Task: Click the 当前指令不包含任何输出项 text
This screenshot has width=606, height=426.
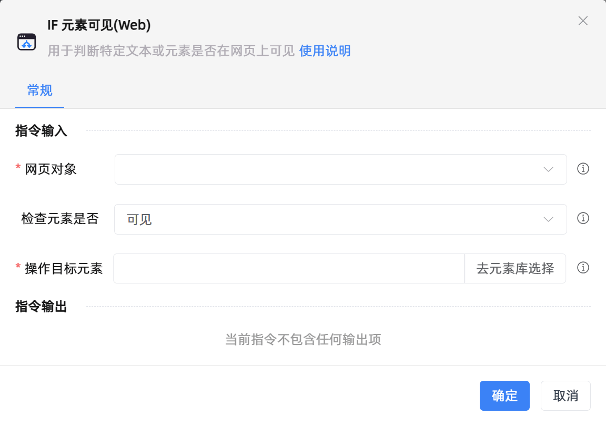Action: [303, 339]
